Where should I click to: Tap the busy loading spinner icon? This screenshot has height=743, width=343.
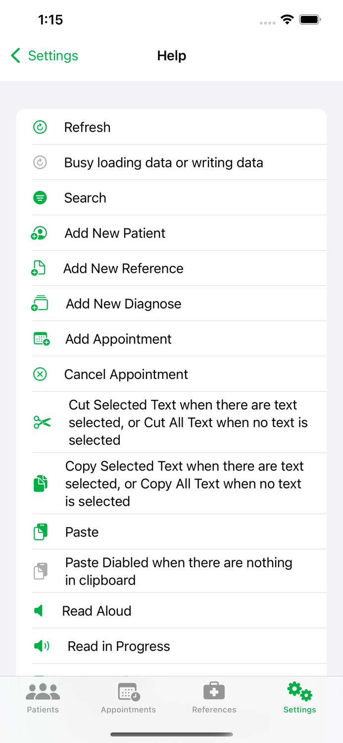point(40,162)
